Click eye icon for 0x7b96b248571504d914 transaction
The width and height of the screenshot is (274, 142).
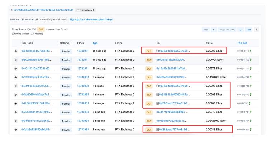pos(16,103)
